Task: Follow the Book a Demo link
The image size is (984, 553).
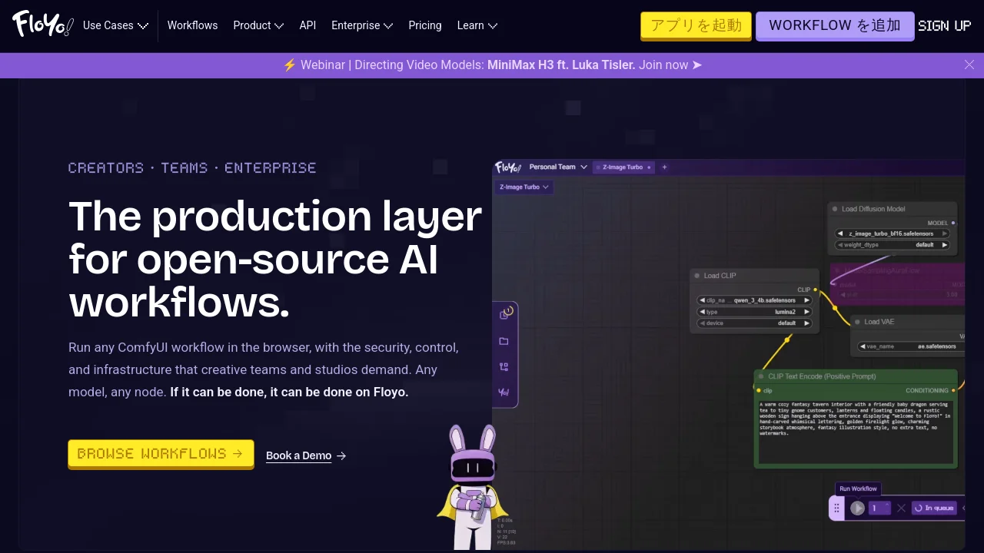Action: [x=306, y=455]
